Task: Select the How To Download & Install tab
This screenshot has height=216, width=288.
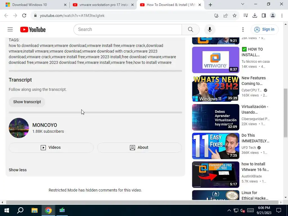Action: pyautogui.click(x=171, y=5)
